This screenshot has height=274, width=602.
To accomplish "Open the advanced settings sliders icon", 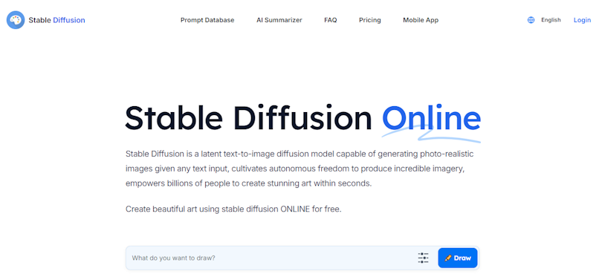I will click(x=423, y=258).
